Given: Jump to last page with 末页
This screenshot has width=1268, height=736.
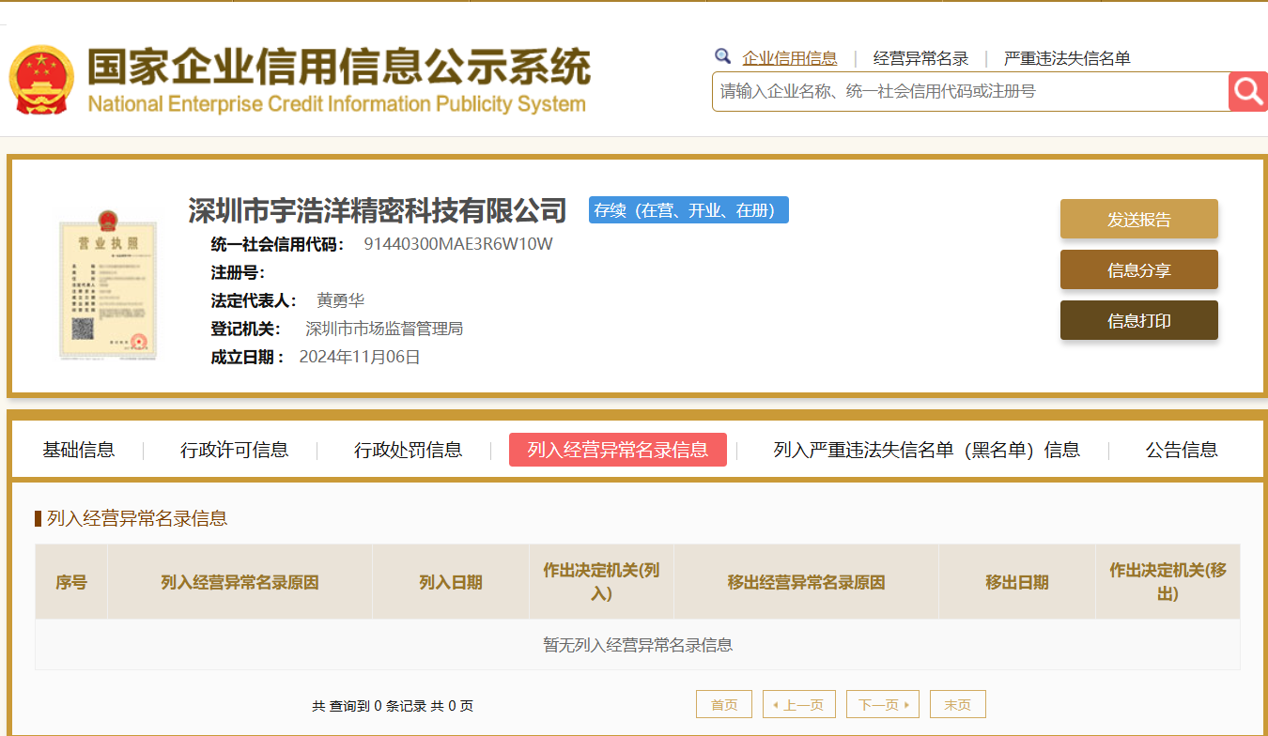Looking at the screenshot, I should click(957, 705).
